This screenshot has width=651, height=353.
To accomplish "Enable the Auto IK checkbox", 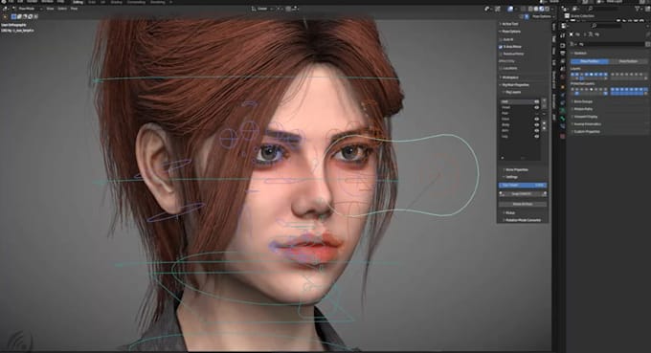I will pos(501,39).
